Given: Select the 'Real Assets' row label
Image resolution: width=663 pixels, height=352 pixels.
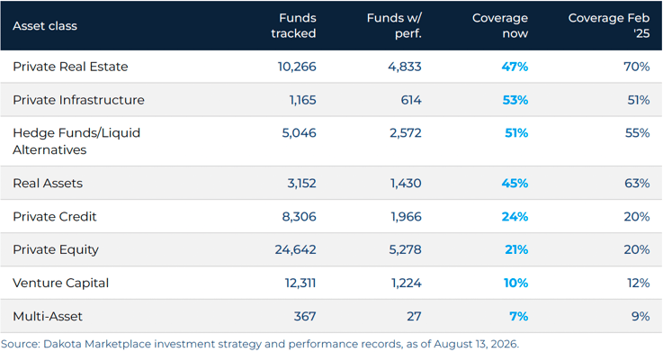Looking at the screenshot, I should tap(48, 183).
